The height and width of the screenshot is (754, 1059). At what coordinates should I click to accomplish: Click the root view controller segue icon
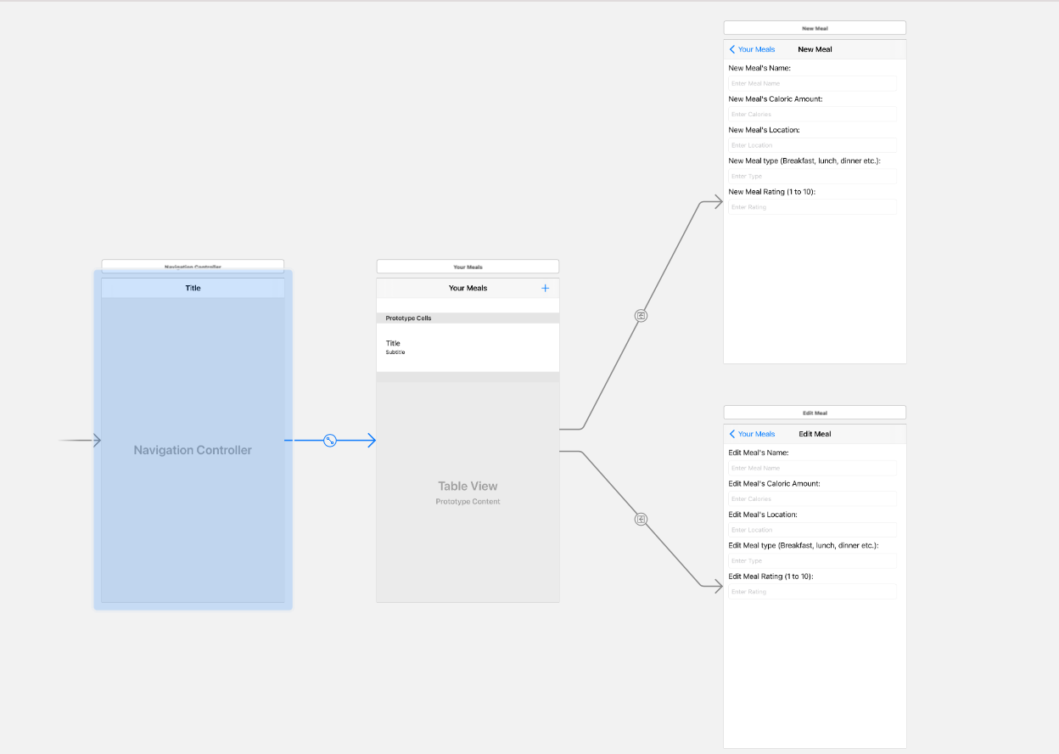click(x=330, y=441)
